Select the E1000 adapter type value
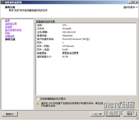Viewport: 139px width, 120px height. [x=65, y=50]
